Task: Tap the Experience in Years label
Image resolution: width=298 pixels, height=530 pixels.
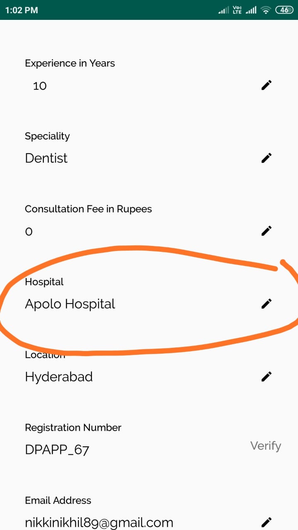Action: 70,63
